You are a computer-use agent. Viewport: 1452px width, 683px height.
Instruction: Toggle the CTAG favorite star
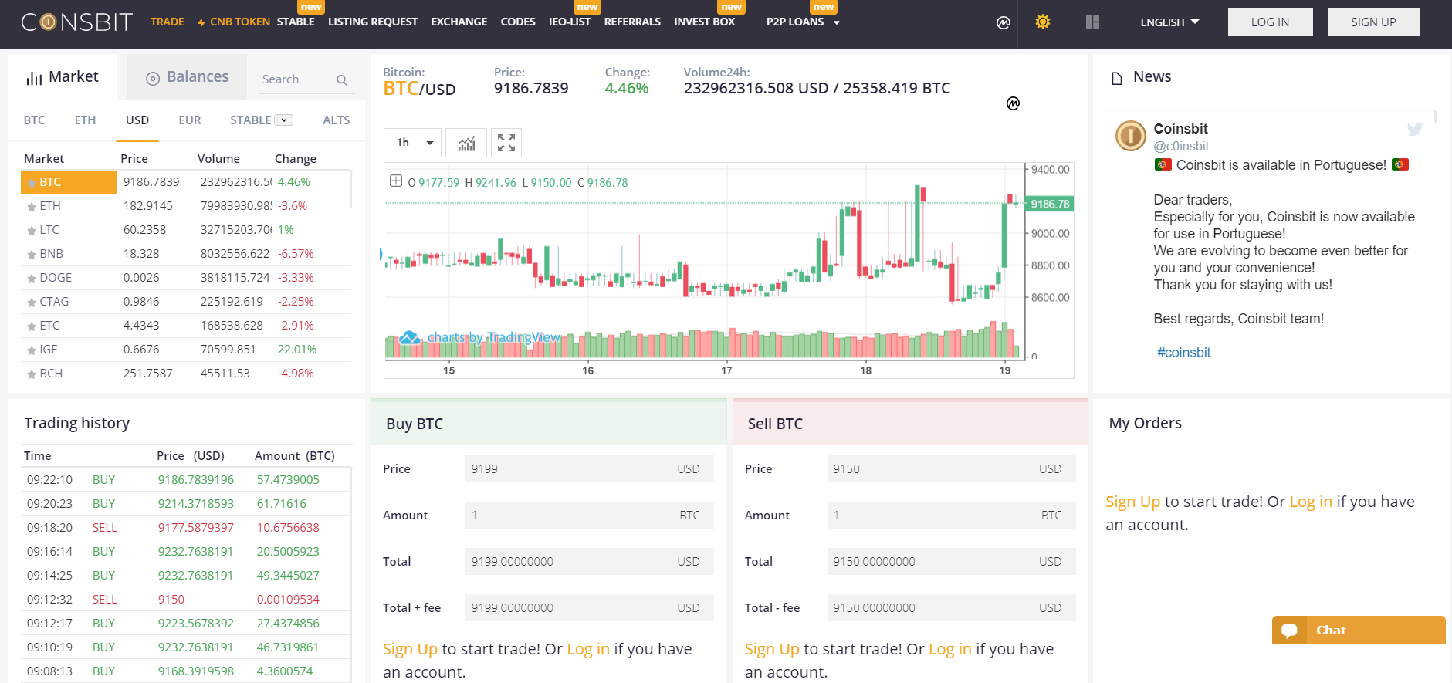[x=32, y=303]
